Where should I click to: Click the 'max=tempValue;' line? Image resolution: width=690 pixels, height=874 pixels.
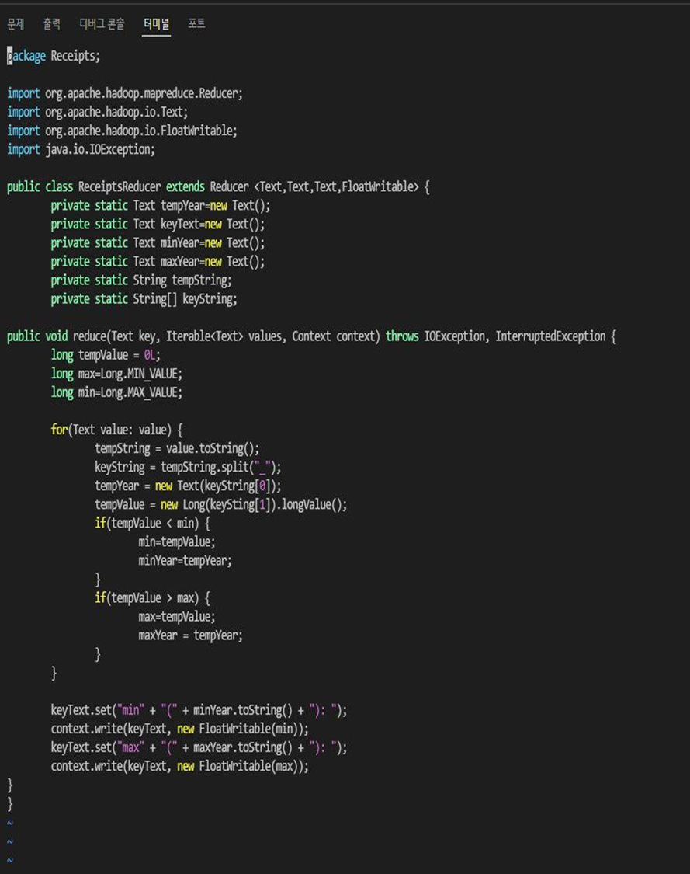pos(176,617)
